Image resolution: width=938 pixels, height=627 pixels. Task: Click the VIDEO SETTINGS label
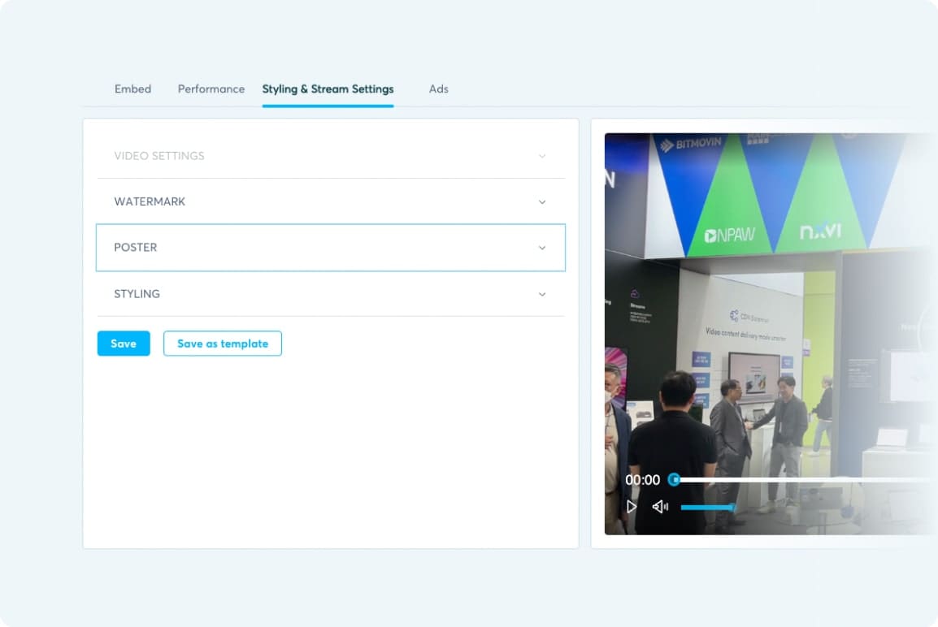(159, 156)
